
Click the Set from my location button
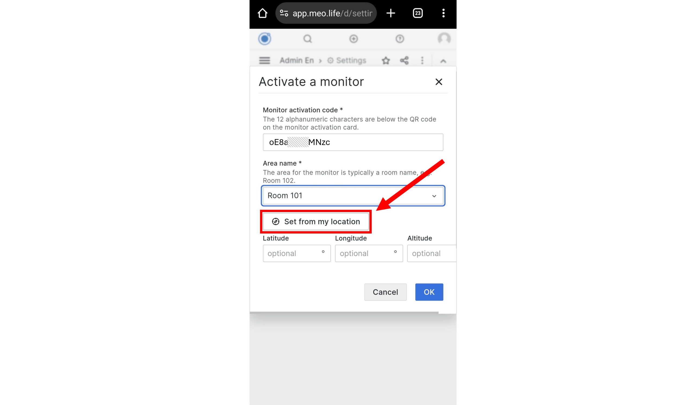tap(315, 221)
